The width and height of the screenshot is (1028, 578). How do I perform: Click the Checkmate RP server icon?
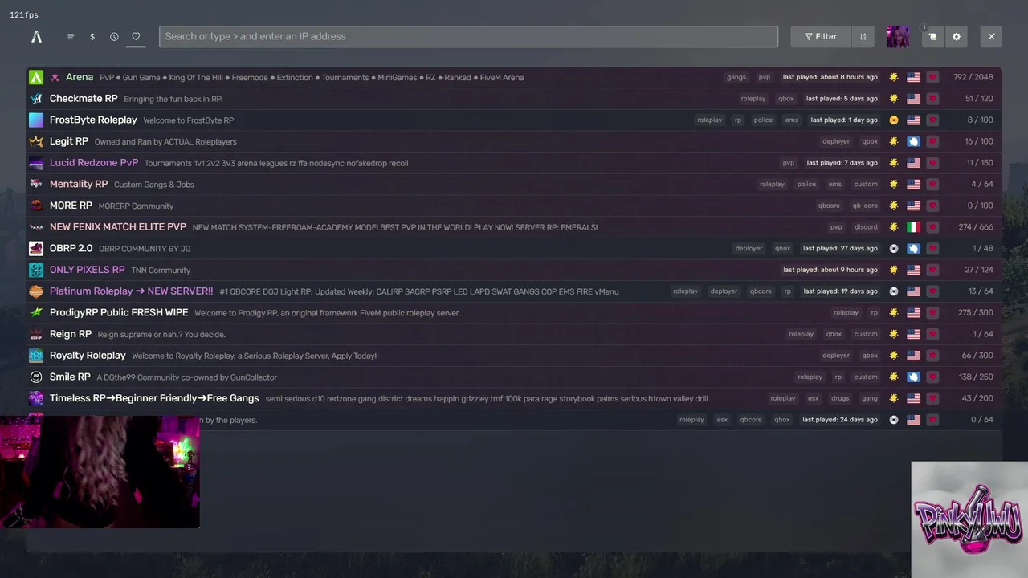pyautogui.click(x=36, y=99)
